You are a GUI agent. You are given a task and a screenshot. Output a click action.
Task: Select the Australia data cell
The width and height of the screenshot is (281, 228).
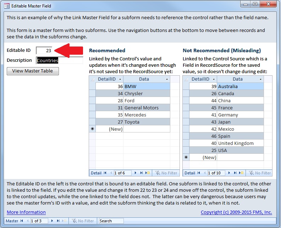tap(240, 86)
